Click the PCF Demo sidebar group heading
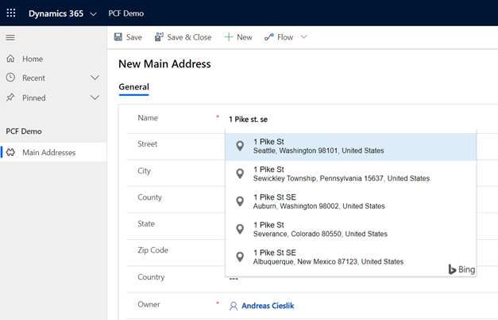Image resolution: width=498 pixels, height=320 pixels. [24, 131]
